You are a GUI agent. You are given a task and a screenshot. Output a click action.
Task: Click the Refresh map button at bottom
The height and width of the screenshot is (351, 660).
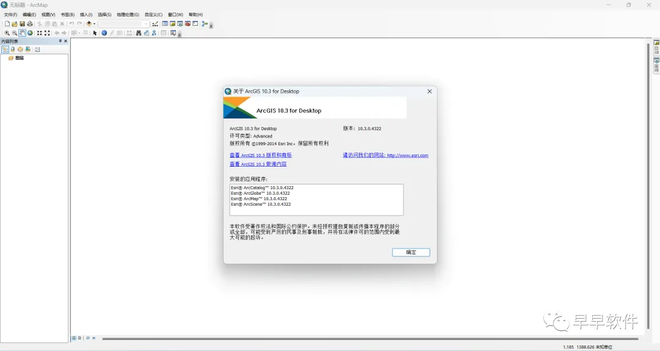(88, 338)
